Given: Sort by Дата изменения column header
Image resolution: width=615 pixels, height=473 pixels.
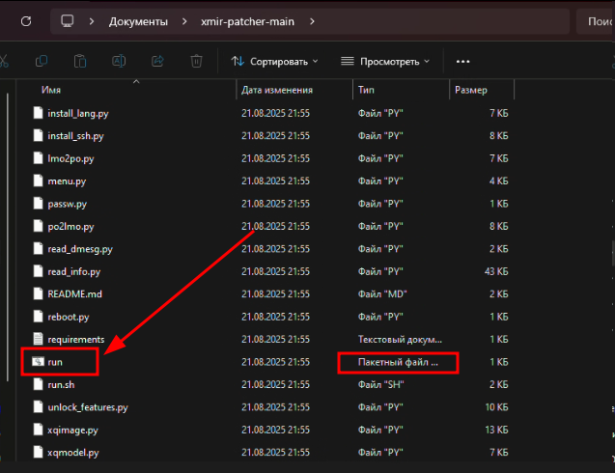Looking at the screenshot, I should click(x=277, y=90).
